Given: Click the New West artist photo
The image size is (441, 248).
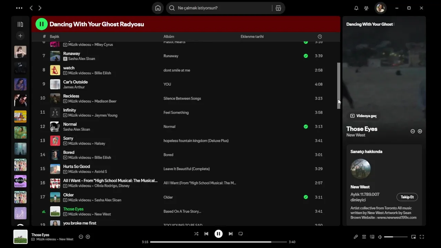Looking at the screenshot, I should (360, 169).
